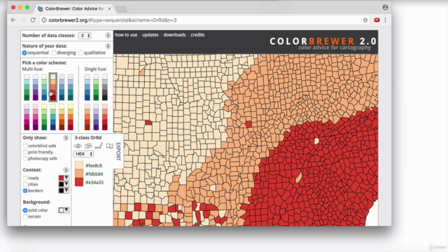The width and height of the screenshot is (448, 252).
Task: Click the info icon beside Nature of your data
Action: click(x=108, y=46)
